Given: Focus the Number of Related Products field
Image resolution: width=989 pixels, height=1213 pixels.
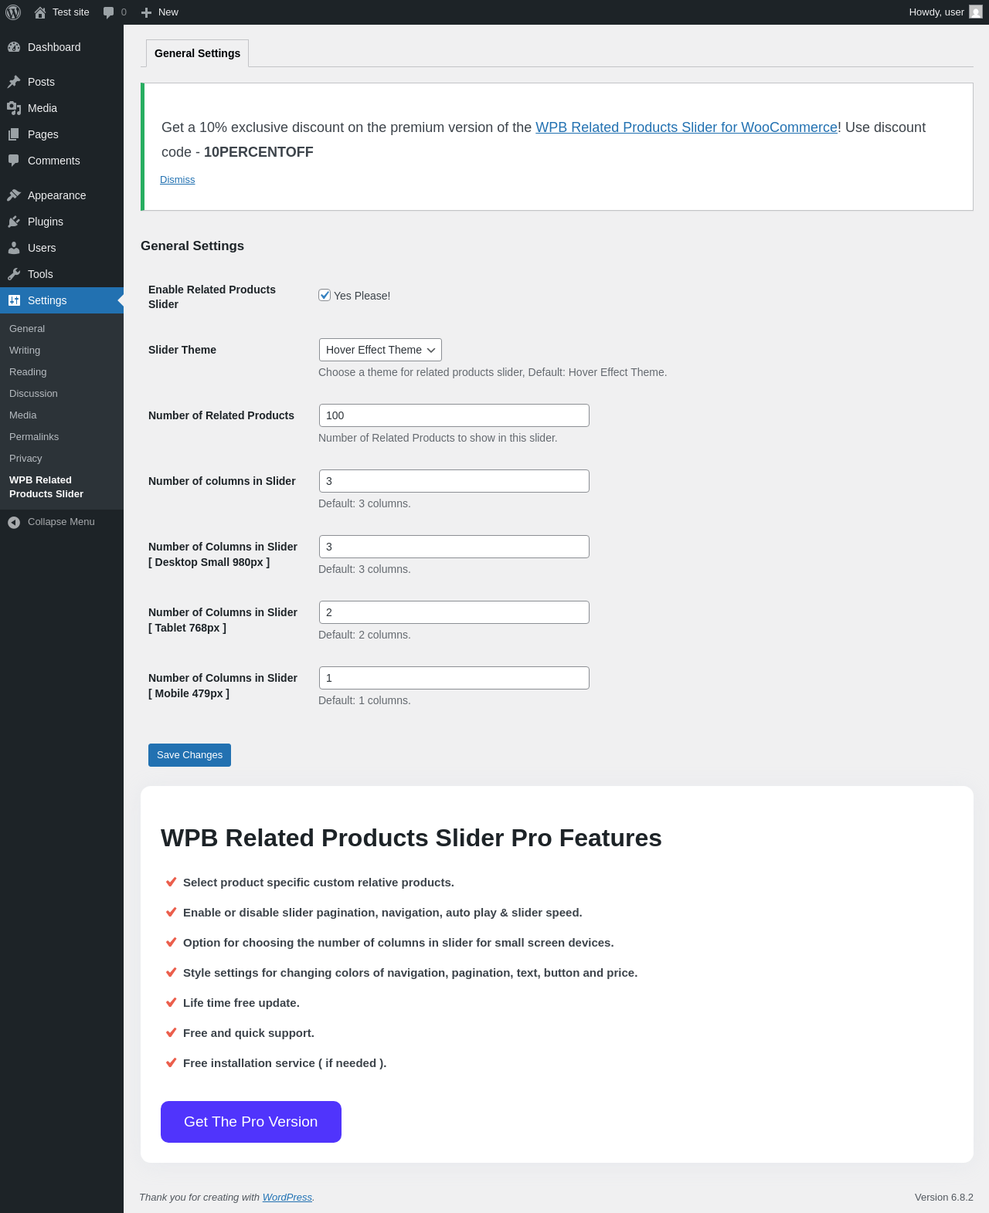Looking at the screenshot, I should pyautogui.click(x=454, y=415).
